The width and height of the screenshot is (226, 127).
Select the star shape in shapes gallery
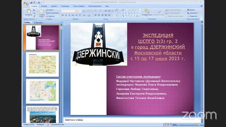(x=137, y=16)
